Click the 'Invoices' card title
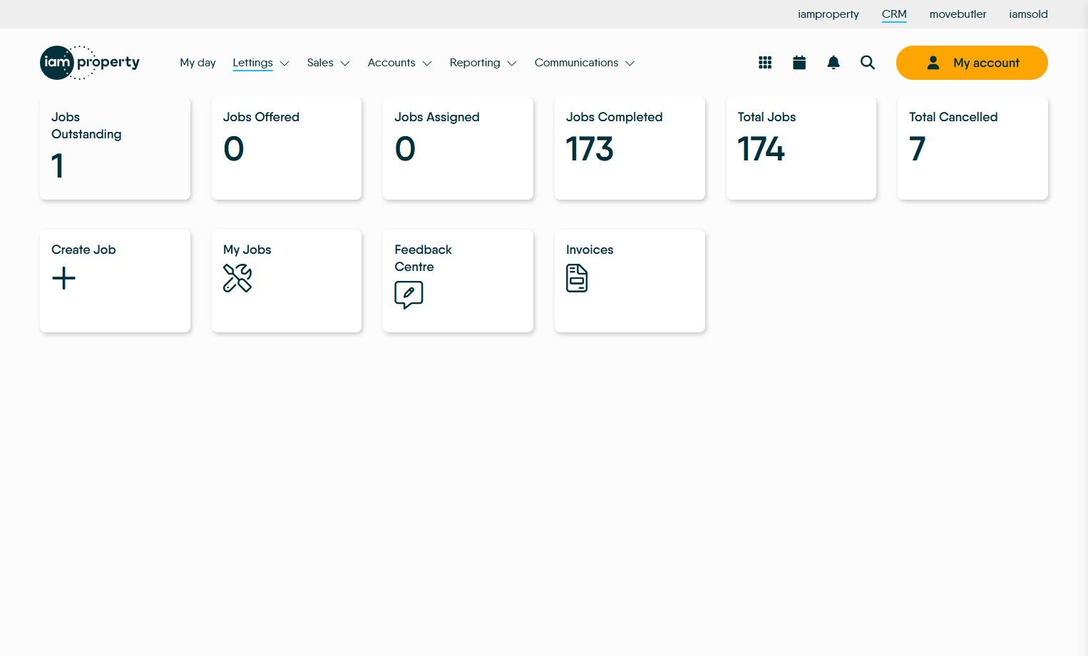1088x656 pixels. pos(590,250)
